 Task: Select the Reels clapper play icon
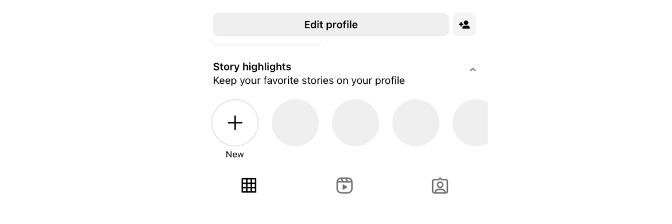[344, 186]
